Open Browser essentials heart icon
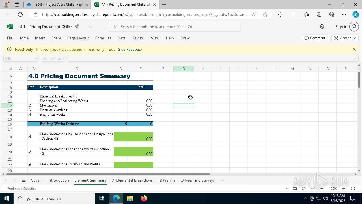The image size is (362, 204). 331,14
